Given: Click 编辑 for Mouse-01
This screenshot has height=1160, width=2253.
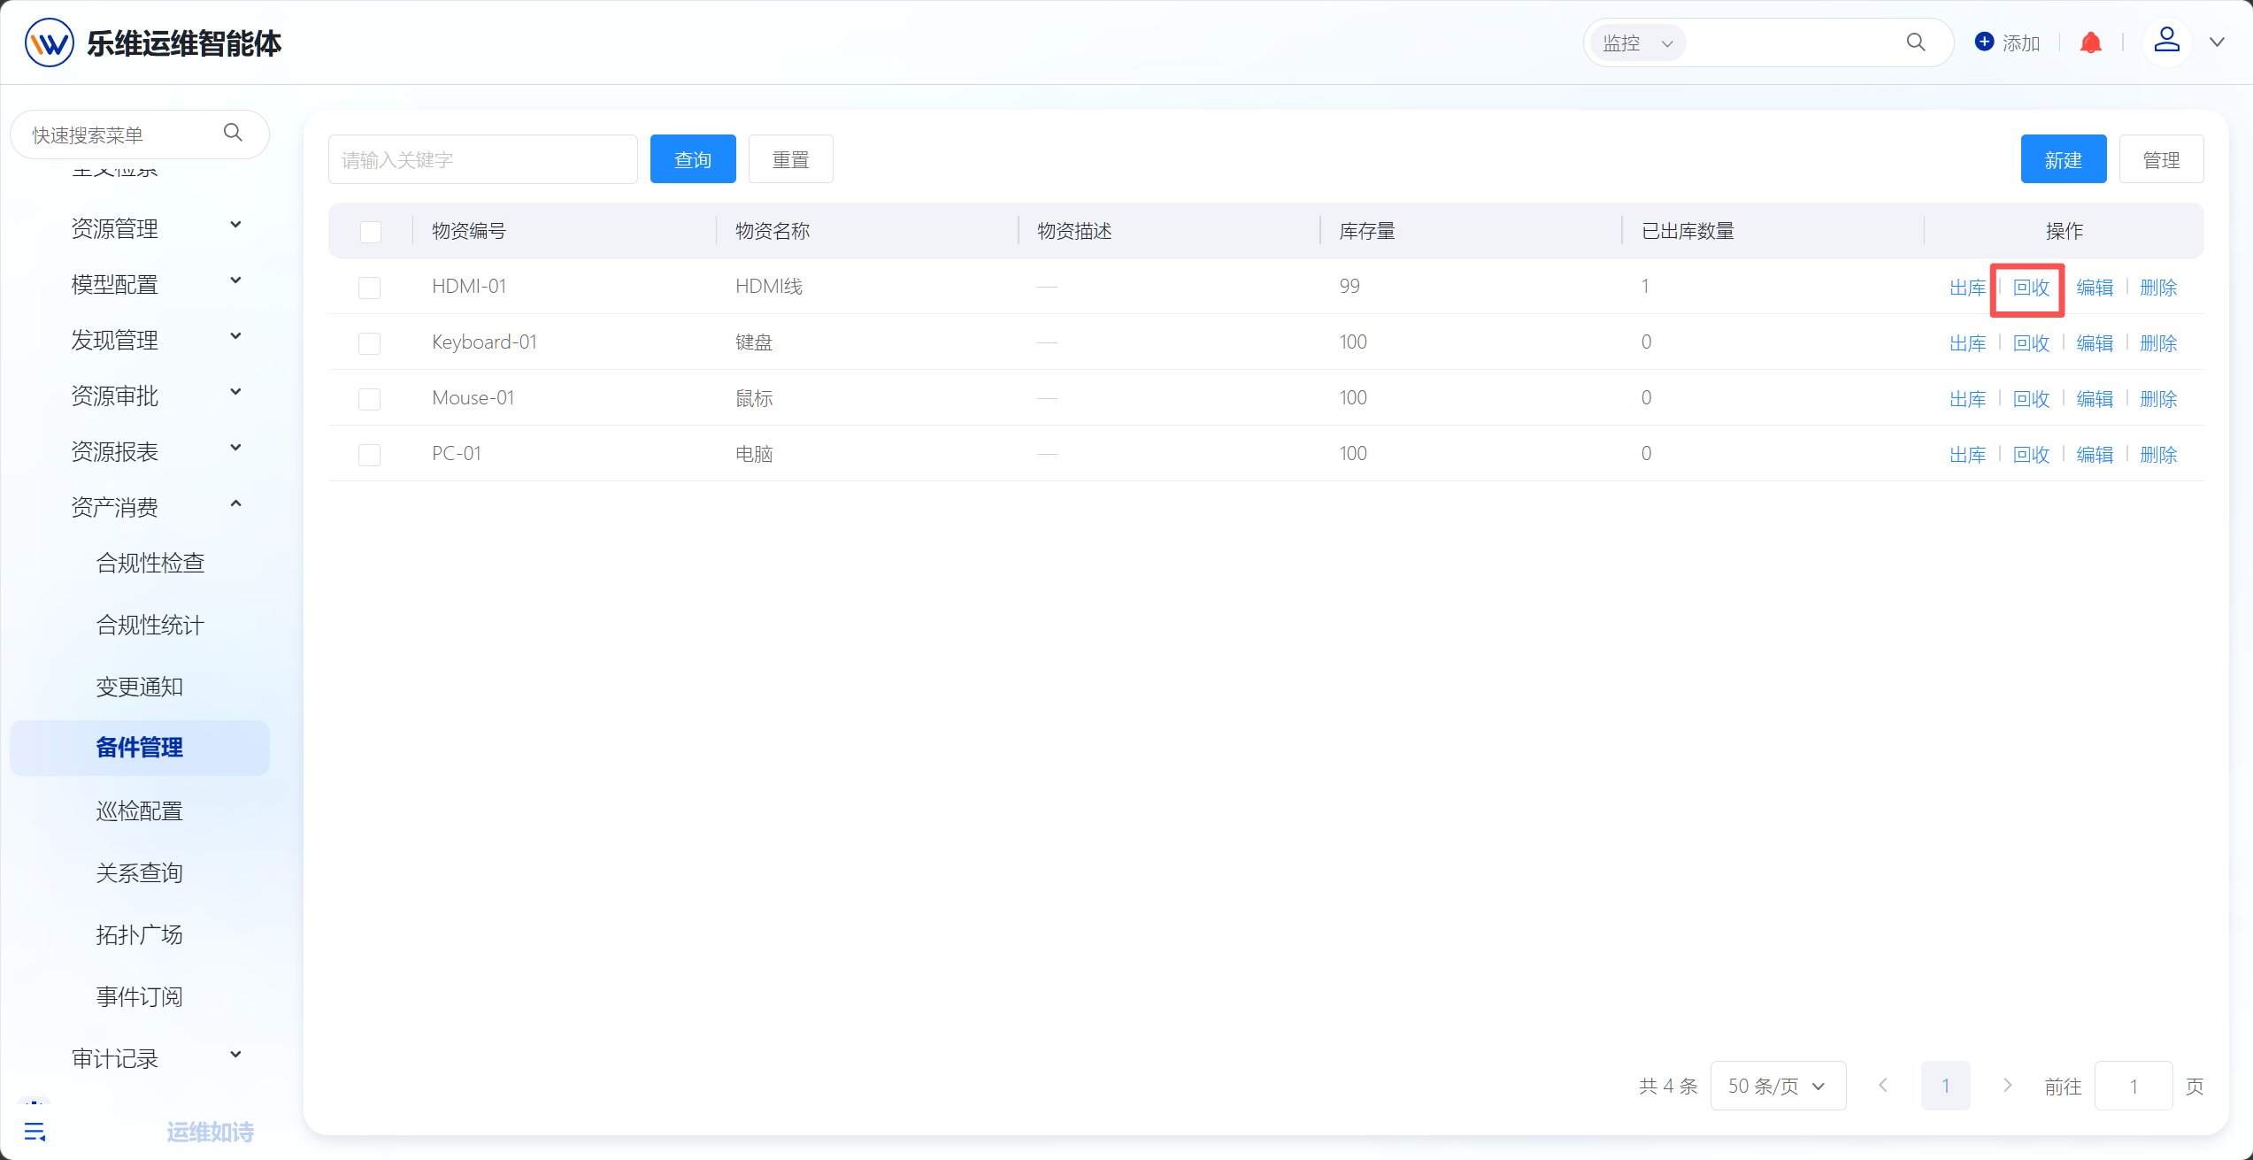Looking at the screenshot, I should [2095, 399].
